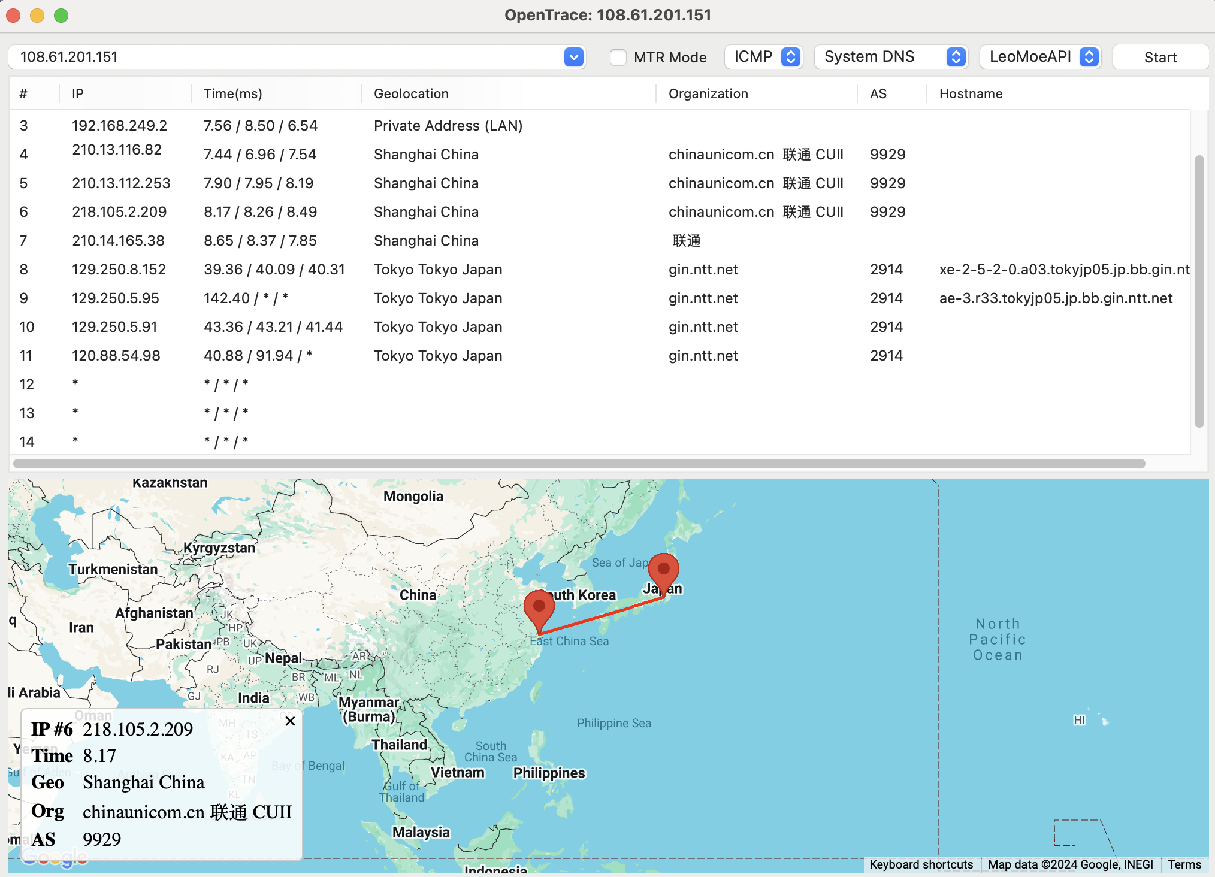Enable the MTR Mode checkbox
This screenshot has width=1215, height=877.
[618, 58]
